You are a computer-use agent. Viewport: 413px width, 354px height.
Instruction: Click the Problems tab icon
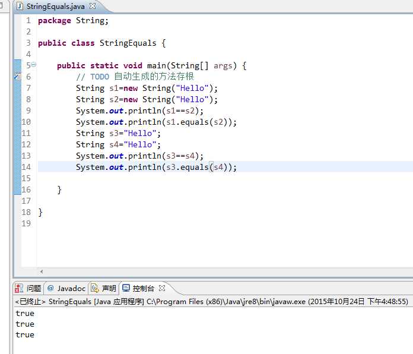pos(19,288)
